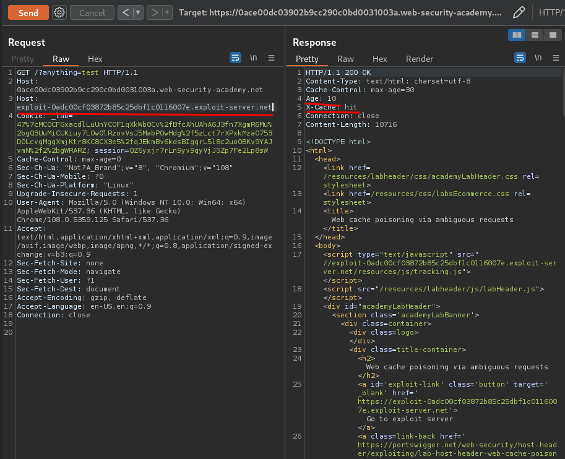Screen dimensions: 565x459
Task: Select top-bottom split layout icon
Action: point(535,35)
